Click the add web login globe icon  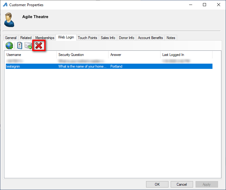point(9,46)
